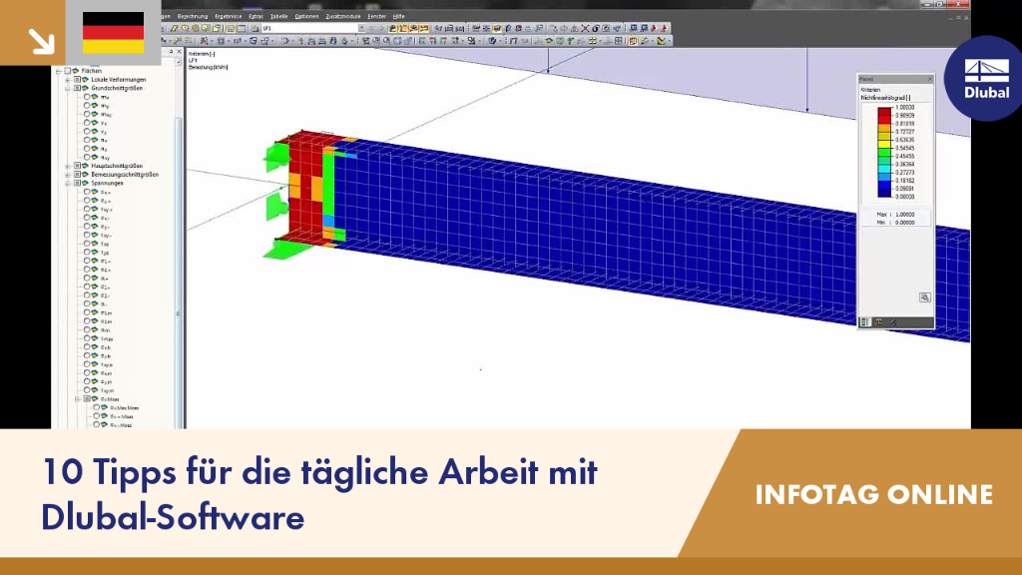Click the 10 Tipps video title
Screen dimensions: 1022x575
click(318, 495)
